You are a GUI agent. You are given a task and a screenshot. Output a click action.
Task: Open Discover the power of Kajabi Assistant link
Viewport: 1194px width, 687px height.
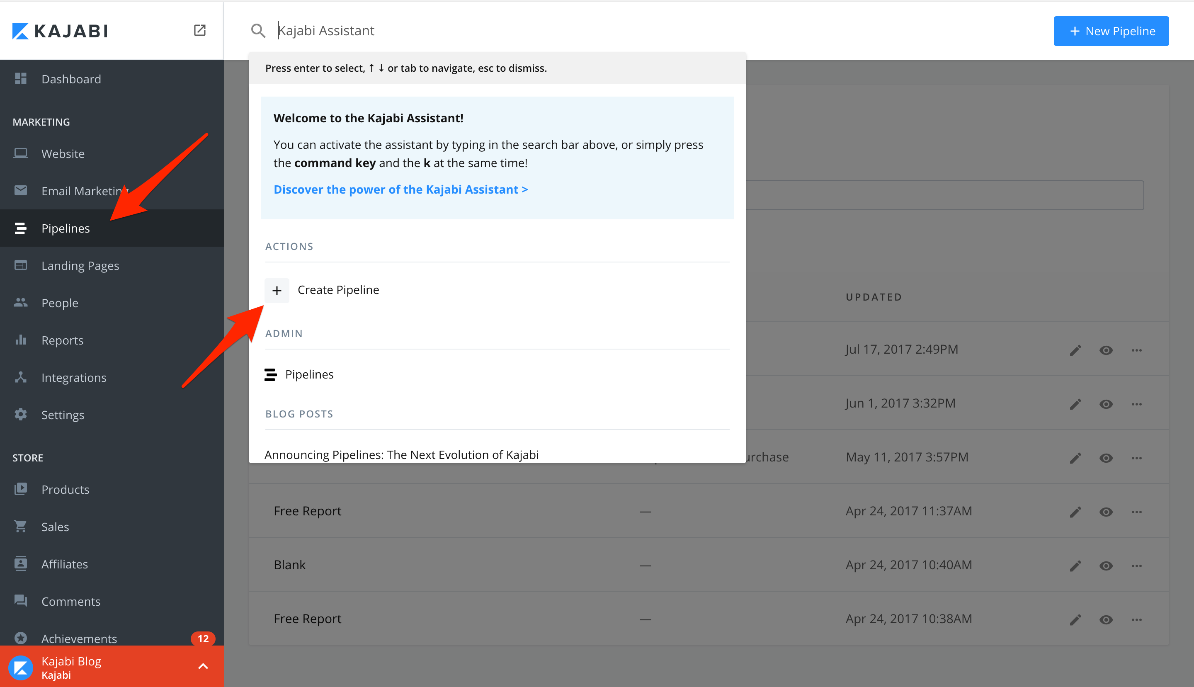(x=400, y=189)
